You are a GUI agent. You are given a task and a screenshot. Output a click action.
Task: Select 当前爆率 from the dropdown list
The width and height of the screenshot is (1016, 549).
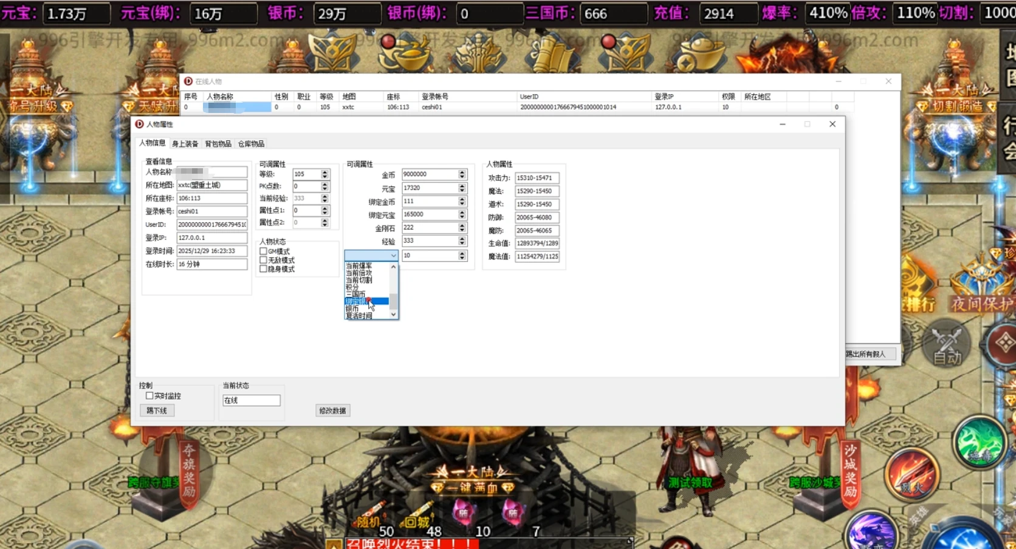coord(359,266)
